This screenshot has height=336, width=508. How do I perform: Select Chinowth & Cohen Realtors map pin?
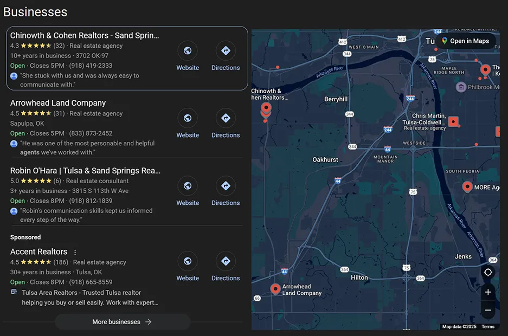(x=266, y=108)
